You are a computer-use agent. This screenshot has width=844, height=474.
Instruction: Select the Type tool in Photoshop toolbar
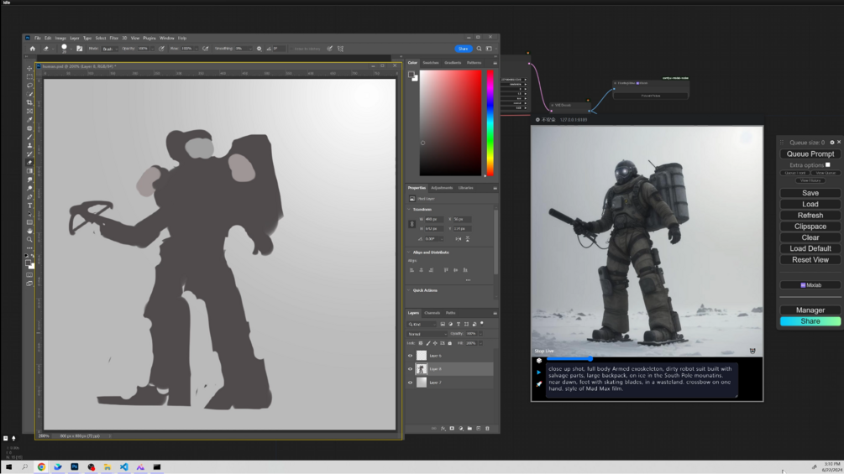coord(30,206)
